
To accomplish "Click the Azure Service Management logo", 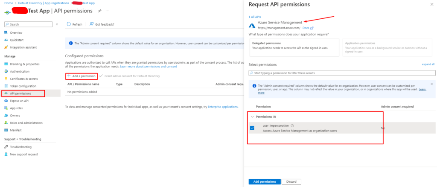I will [x=252, y=25].
